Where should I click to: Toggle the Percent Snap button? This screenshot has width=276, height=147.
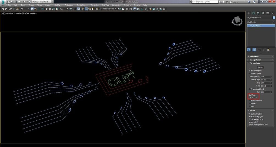[x=90, y=9]
